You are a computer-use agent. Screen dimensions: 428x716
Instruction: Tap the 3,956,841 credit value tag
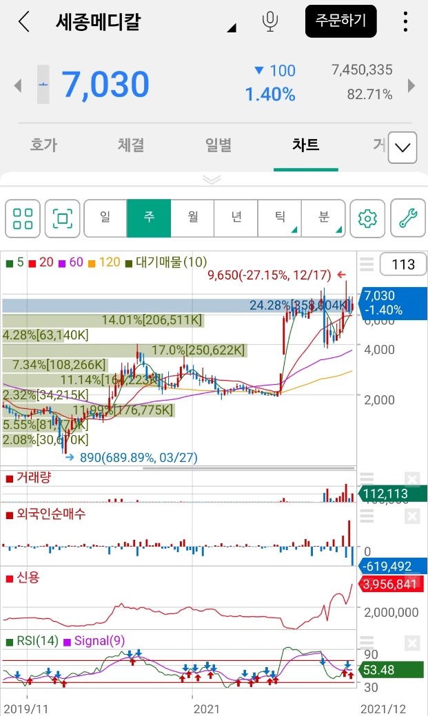click(x=390, y=584)
